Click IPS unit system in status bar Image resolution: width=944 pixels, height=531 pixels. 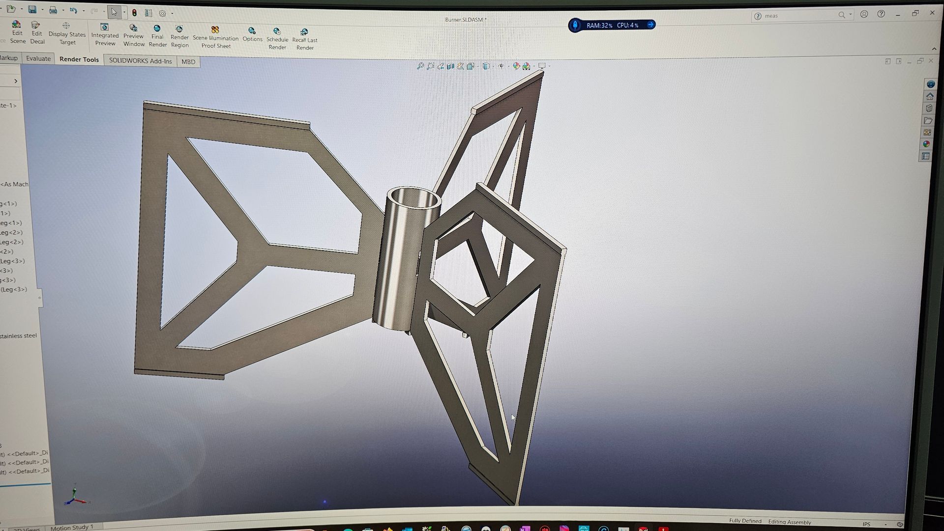coord(866,524)
